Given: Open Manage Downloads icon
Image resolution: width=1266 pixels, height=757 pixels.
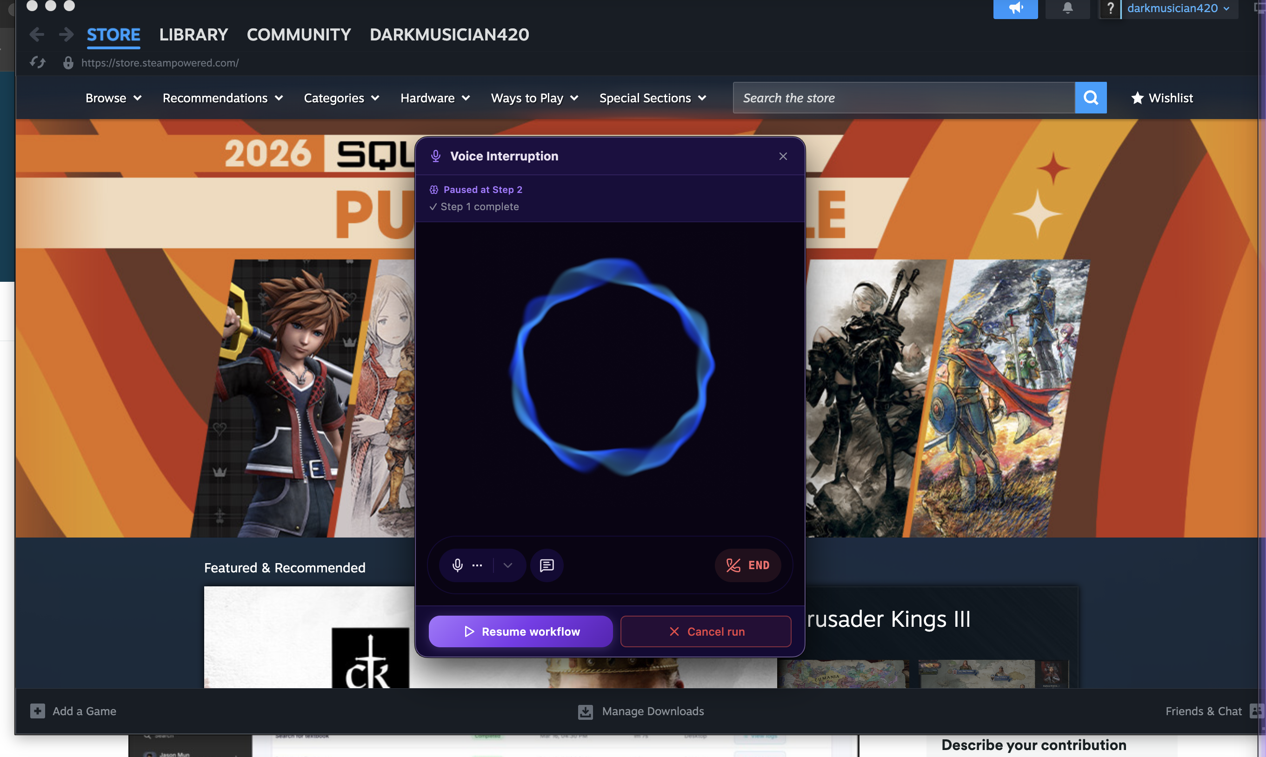Looking at the screenshot, I should click(x=585, y=711).
